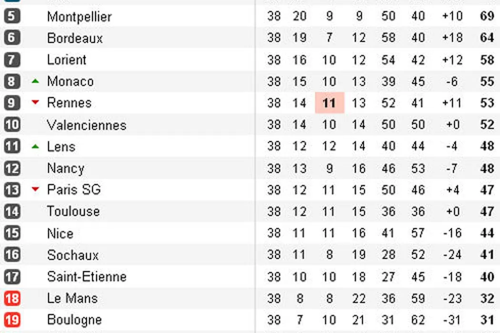Click the green up arrow beside Lens
500x333 pixels.
click(35, 147)
